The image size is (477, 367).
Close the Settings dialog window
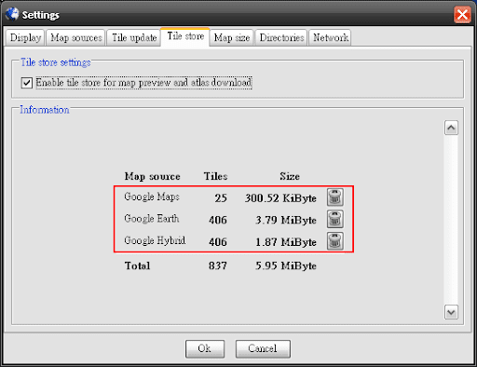(x=462, y=14)
